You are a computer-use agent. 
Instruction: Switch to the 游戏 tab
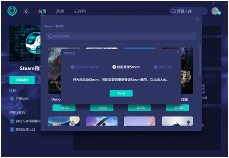[x=60, y=11]
